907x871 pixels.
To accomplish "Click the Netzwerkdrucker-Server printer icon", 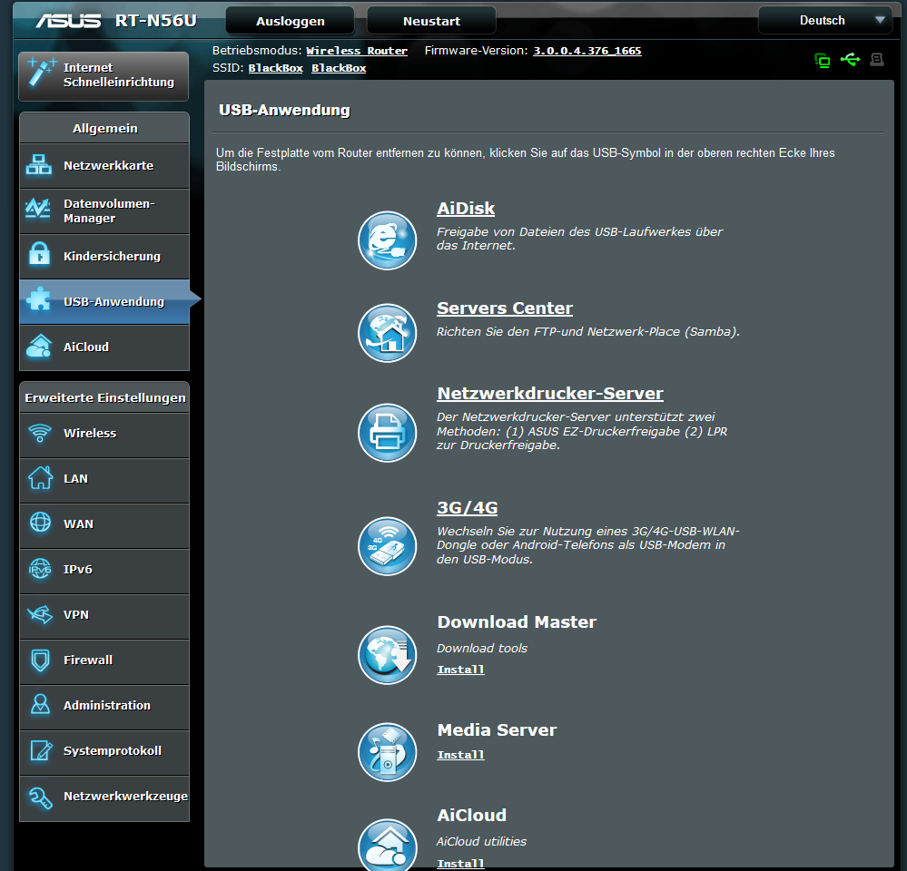I will coord(387,432).
